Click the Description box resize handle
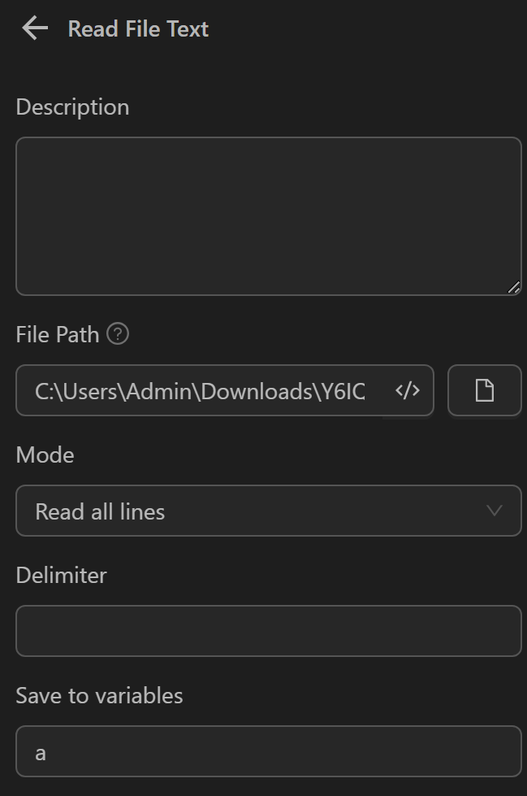Screen dimensions: 527x796 (513, 287)
